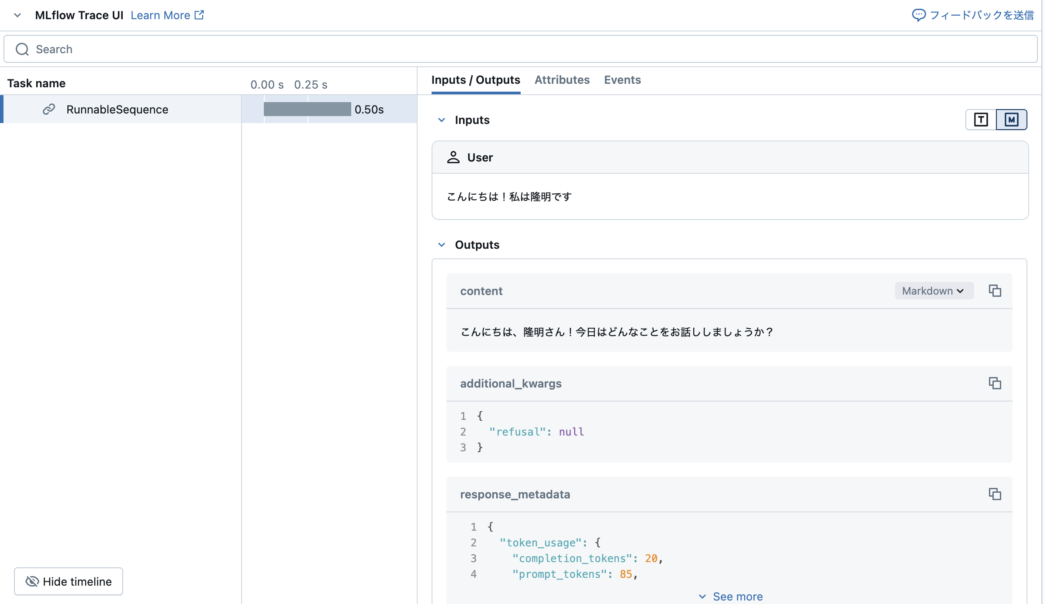
Task: Hide the timeline panel
Action: (68, 581)
